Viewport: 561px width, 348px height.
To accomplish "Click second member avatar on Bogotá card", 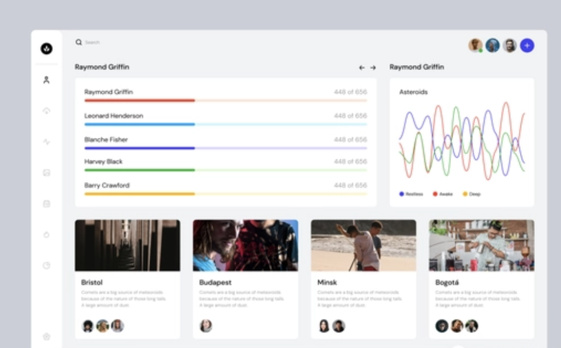I will 457,326.
